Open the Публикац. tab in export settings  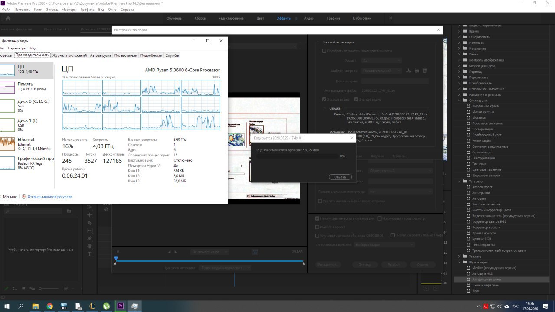[x=399, y=156]
